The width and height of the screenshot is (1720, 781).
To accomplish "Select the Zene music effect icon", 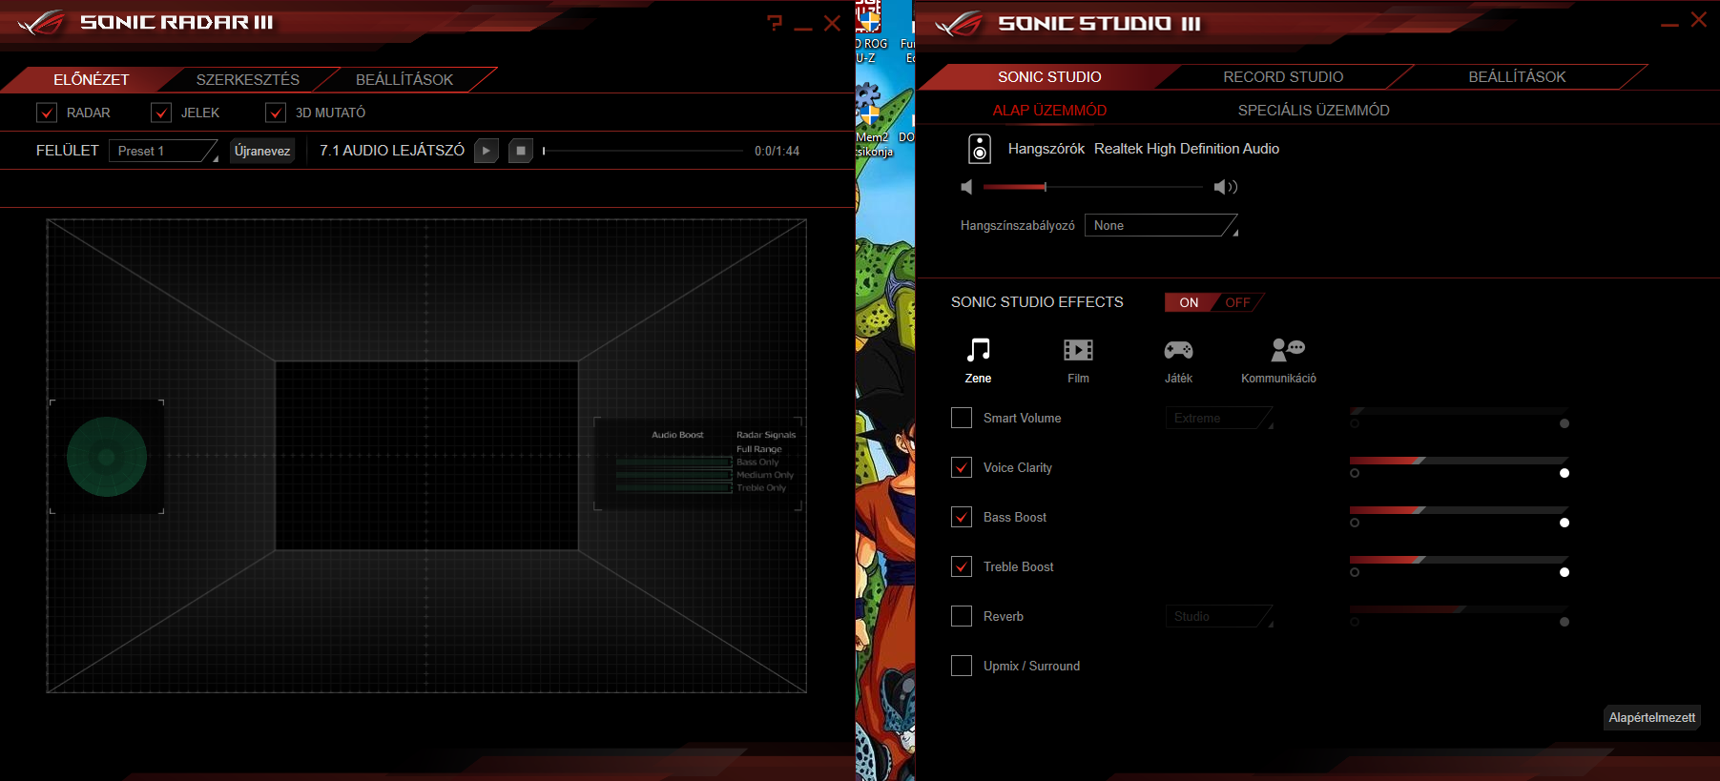I will 978,350.
